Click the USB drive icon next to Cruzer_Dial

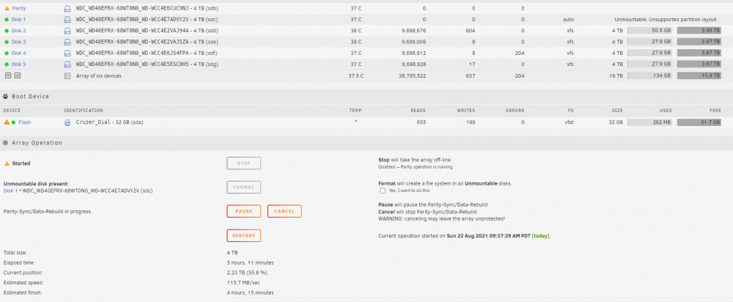(67, 122)
